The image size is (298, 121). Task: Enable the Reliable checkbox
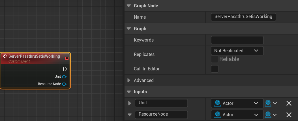[x=215, y=59]
